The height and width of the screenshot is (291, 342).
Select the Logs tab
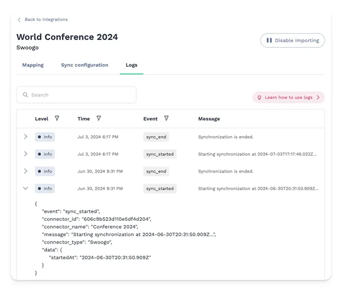click(x=131, y=65)
